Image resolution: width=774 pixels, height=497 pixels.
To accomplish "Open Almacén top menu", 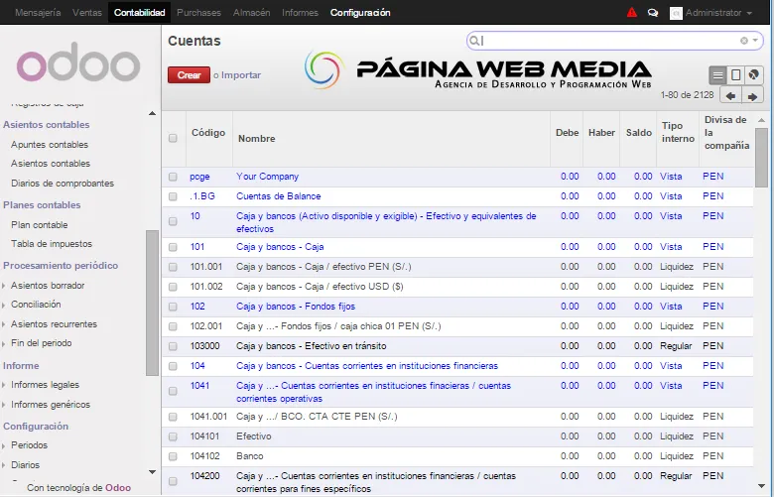I will (251, 13).
